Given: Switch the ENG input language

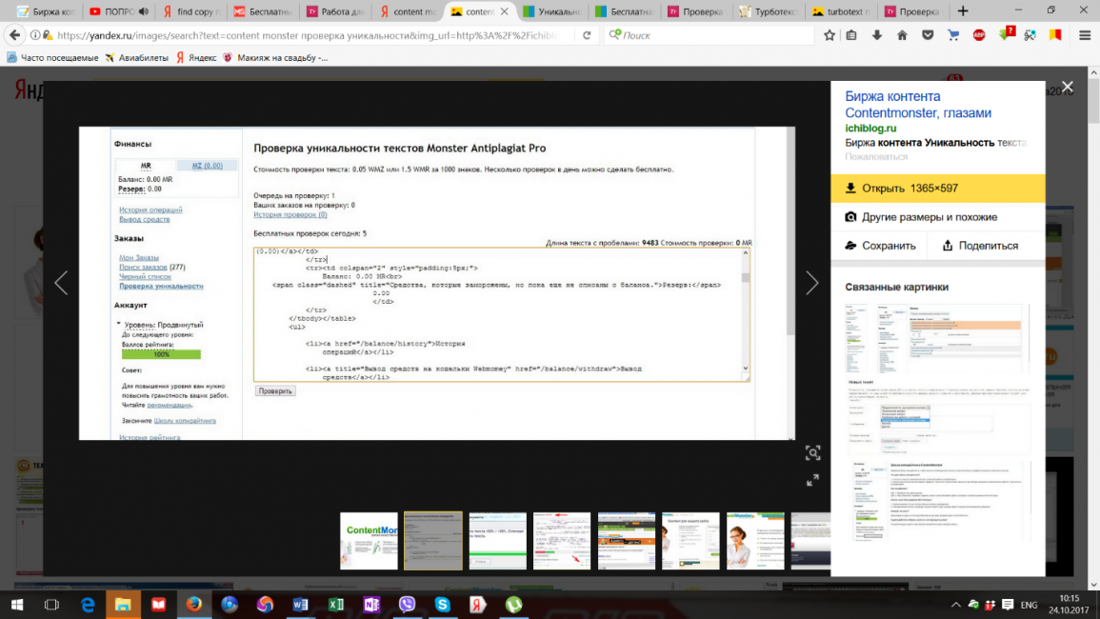Looking at the screenshot, I should click(x=1030, y=605).
